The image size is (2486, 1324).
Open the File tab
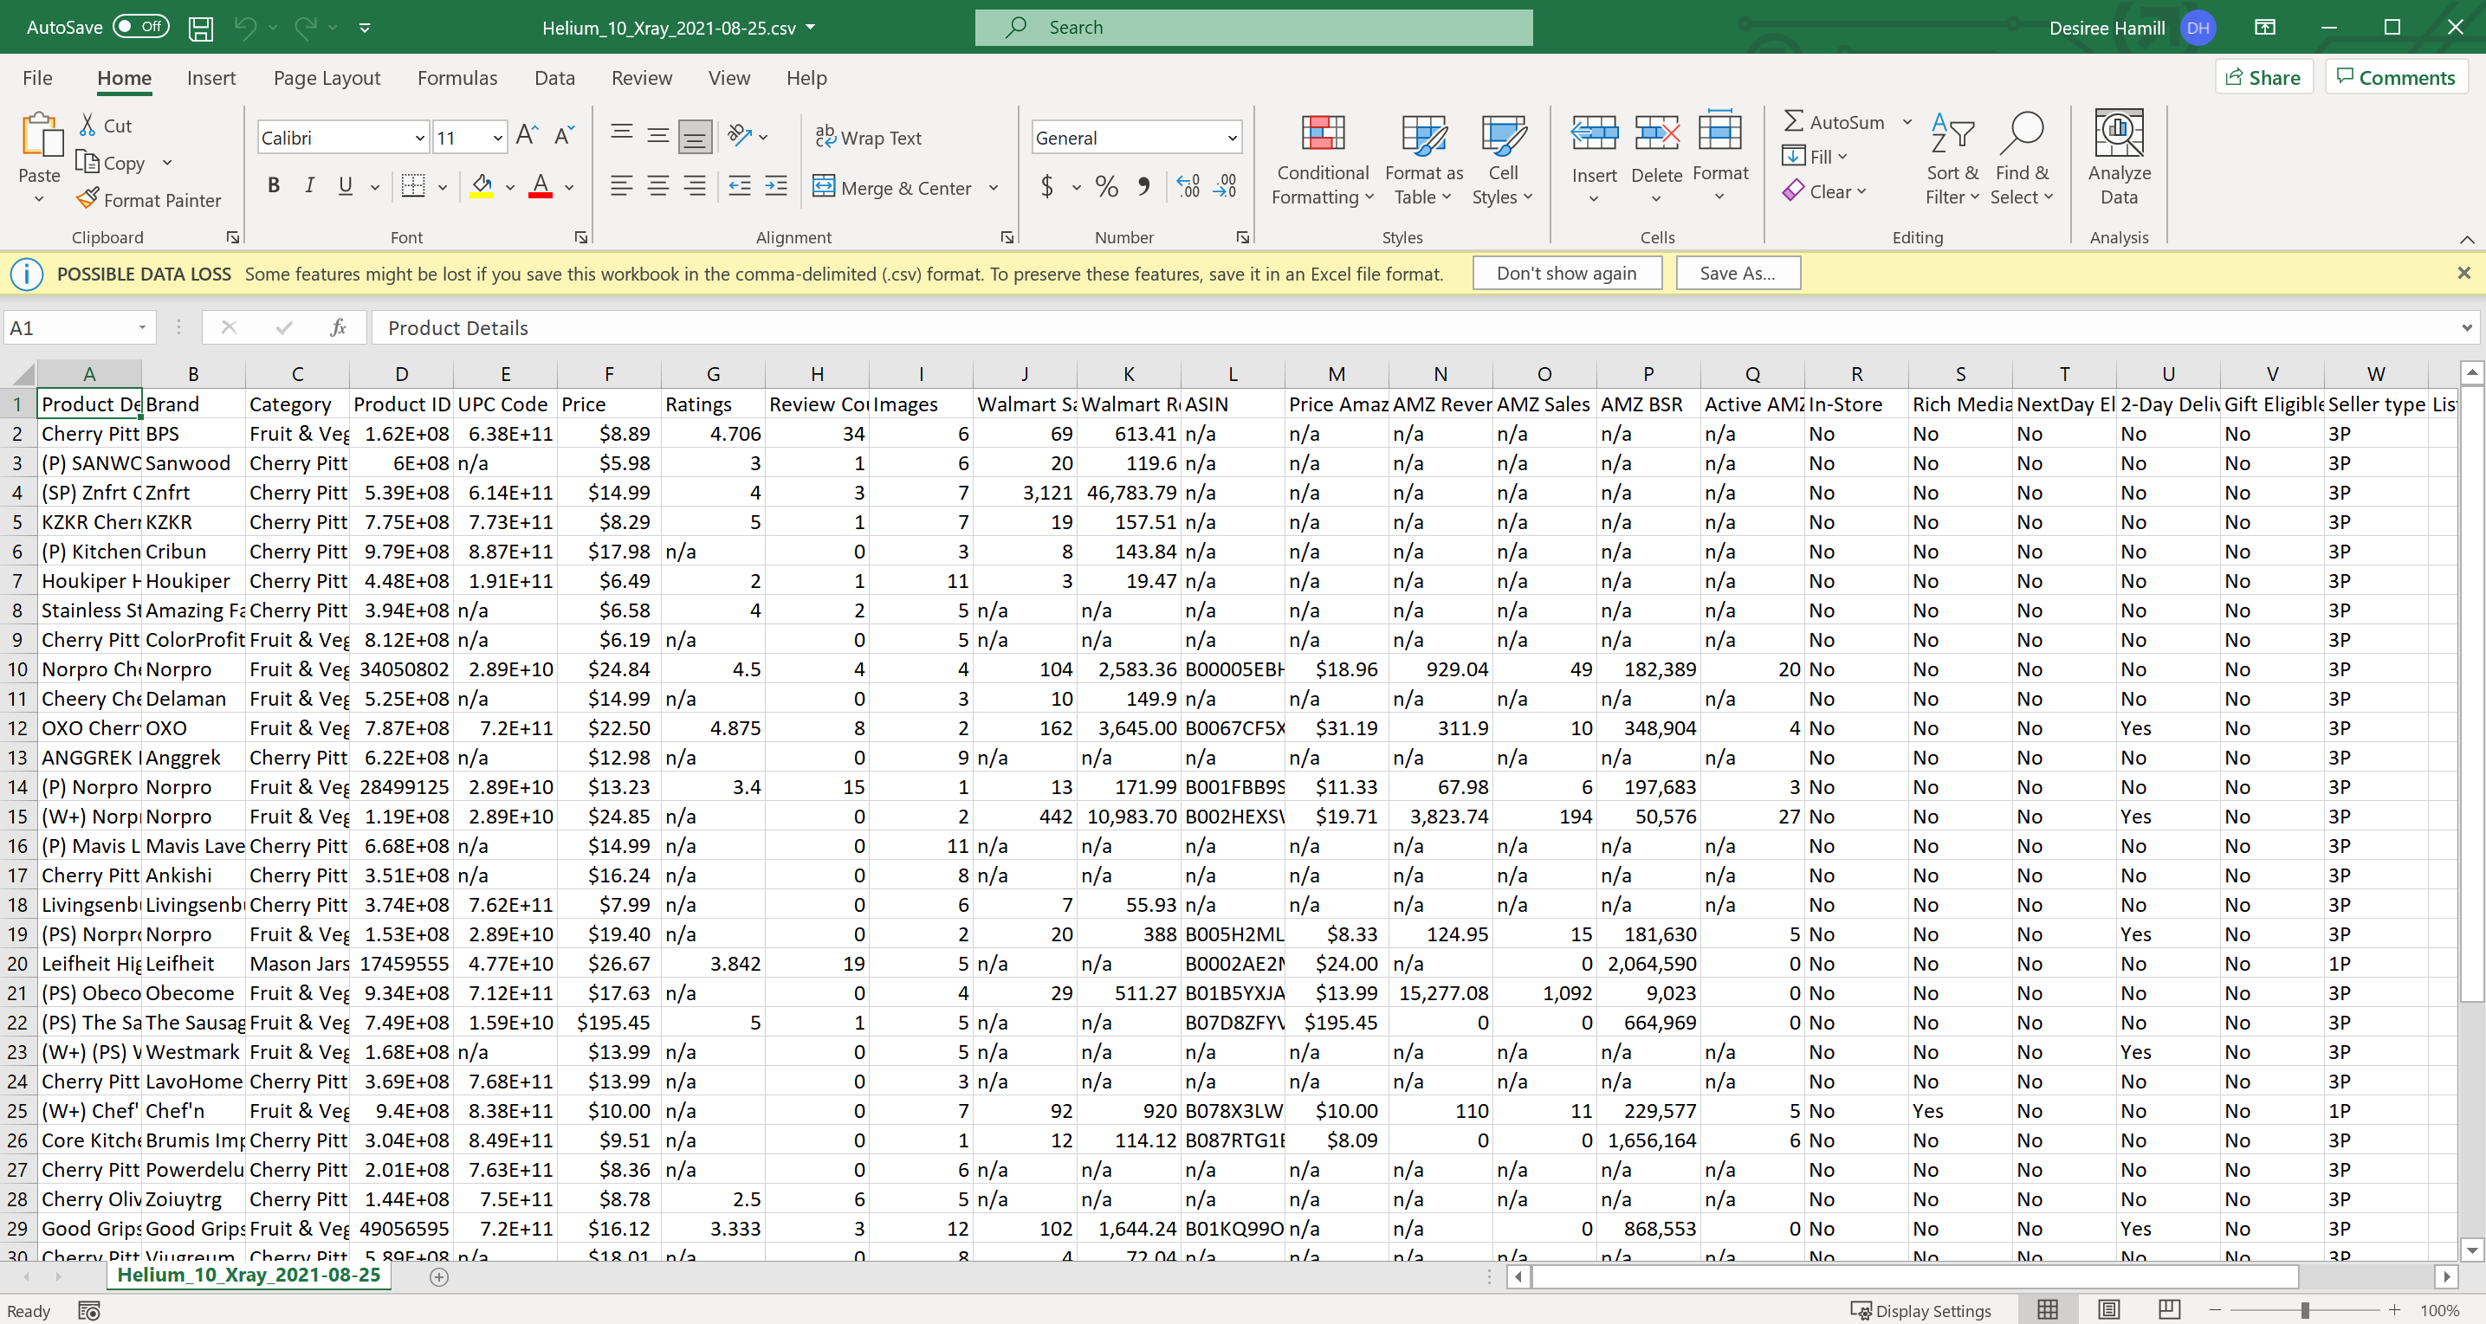(37, 78)
